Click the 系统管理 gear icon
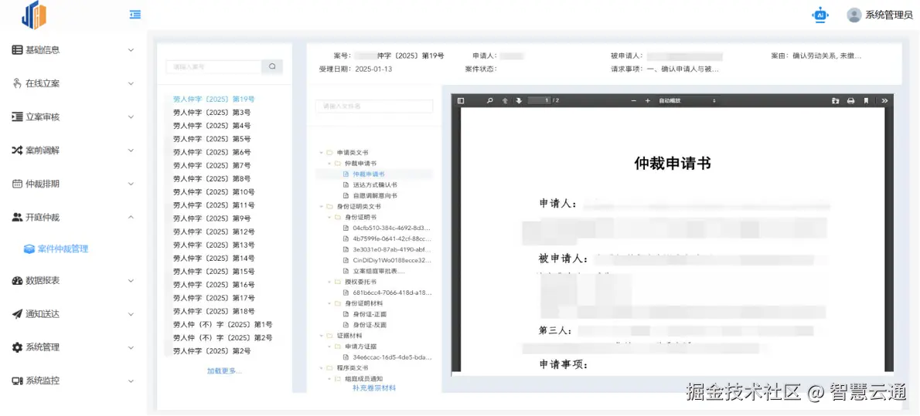The image size is (920, 416). tap(17, 347)
